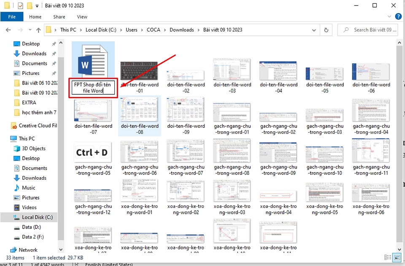Expand the ribbon with the chevron near Help
Image resolution: width=405 pixels, height=266 pixels.
click(390, 16)
